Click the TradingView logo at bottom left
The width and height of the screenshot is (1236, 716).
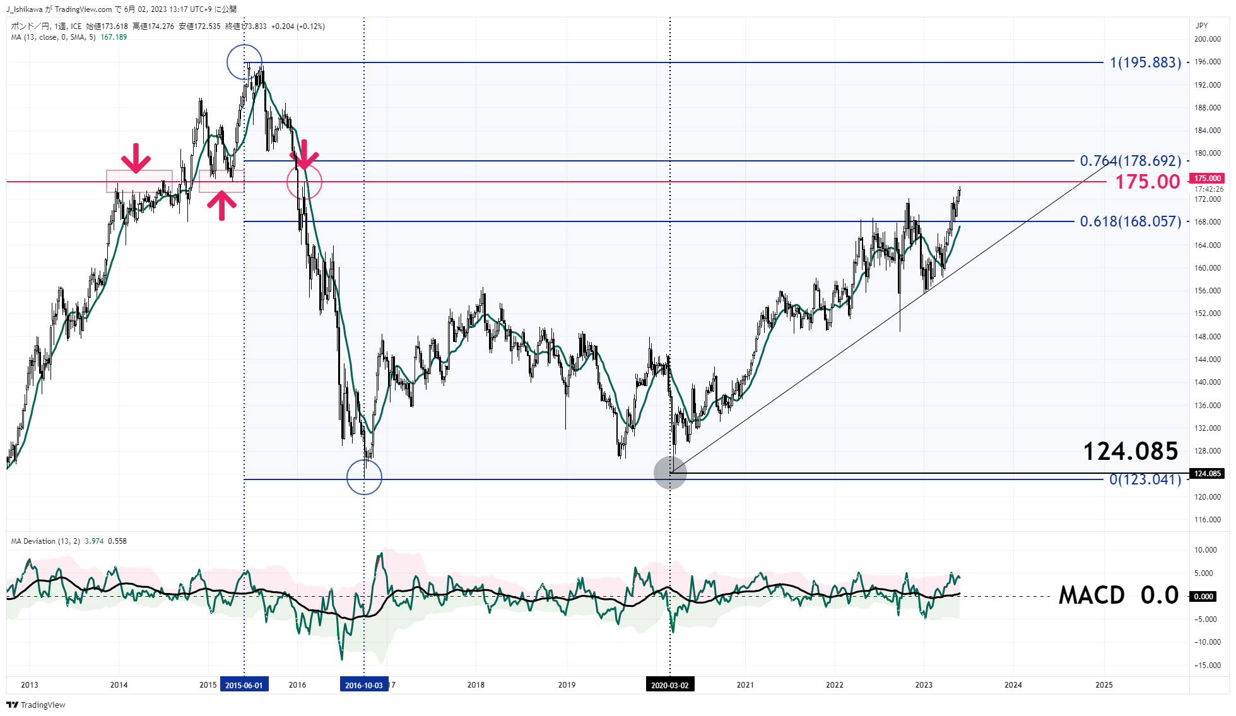pos(36,705)
